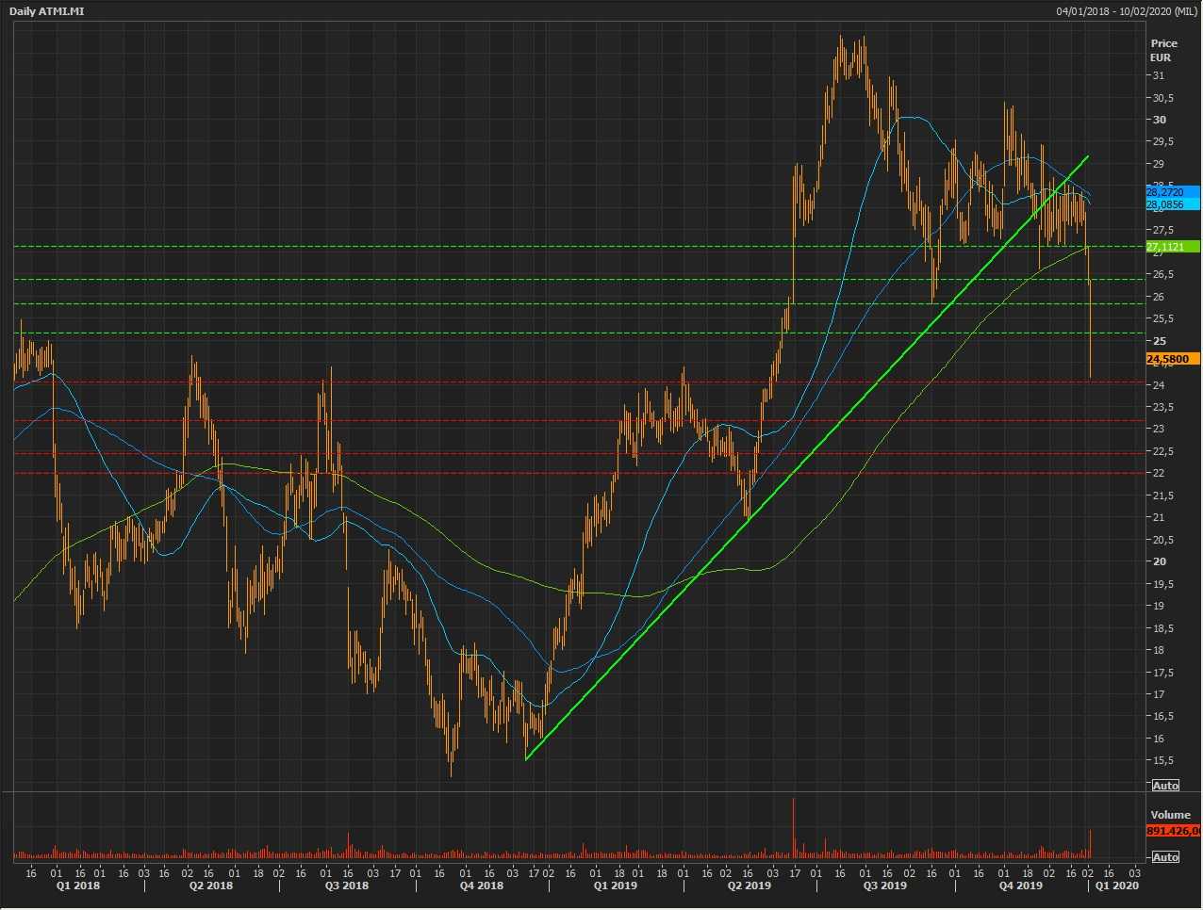This screenshot has height=910, width=1203.
Task: Select Q1 2020 on the time axis
Action: click(x=1116, y=886)
